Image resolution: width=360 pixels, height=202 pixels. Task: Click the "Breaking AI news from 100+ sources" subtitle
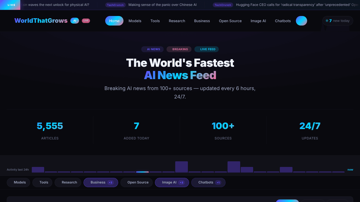180,92
